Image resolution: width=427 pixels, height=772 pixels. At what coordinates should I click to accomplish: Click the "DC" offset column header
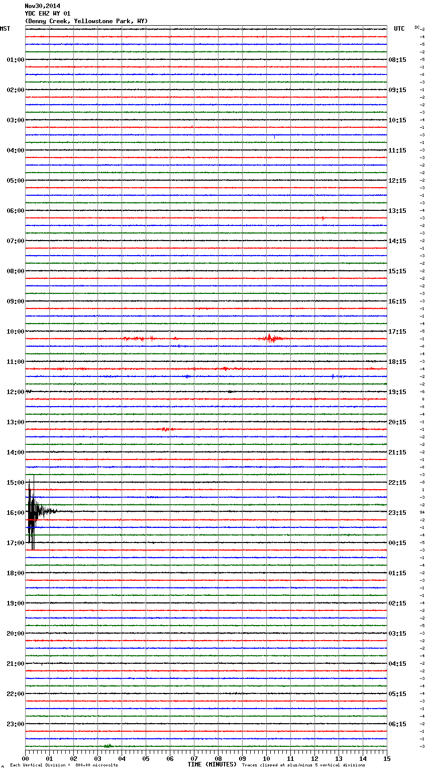[x=417, y=27]
